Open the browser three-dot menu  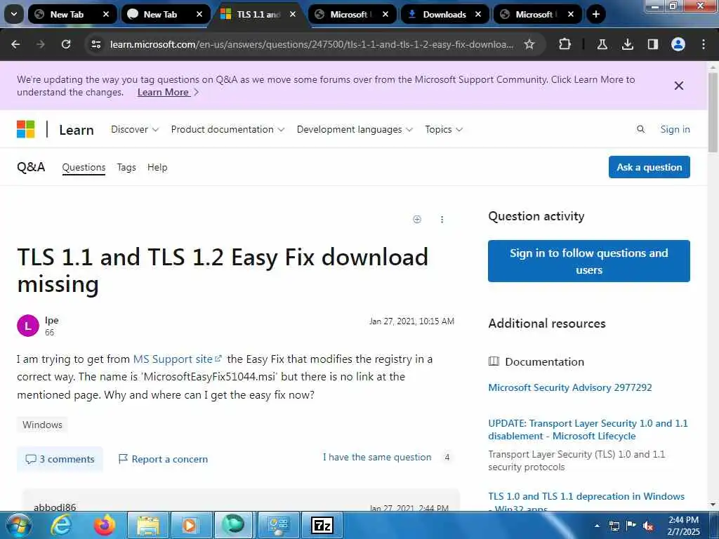tap(703, 44)
